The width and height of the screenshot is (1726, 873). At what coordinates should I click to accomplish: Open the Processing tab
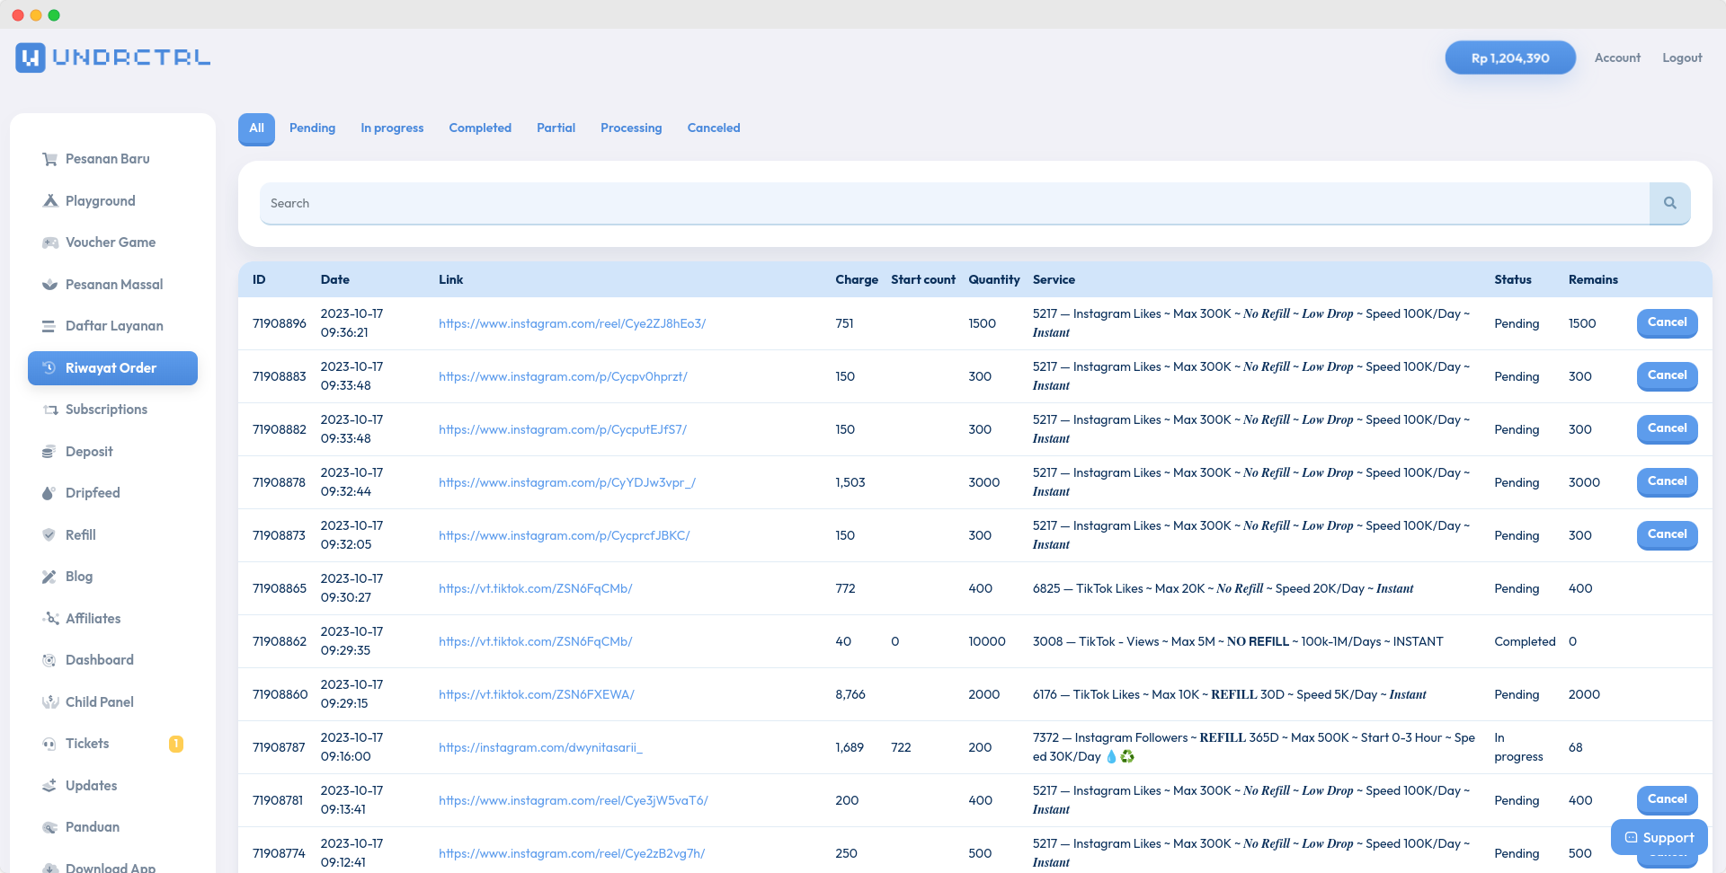(x=630, y=128)
